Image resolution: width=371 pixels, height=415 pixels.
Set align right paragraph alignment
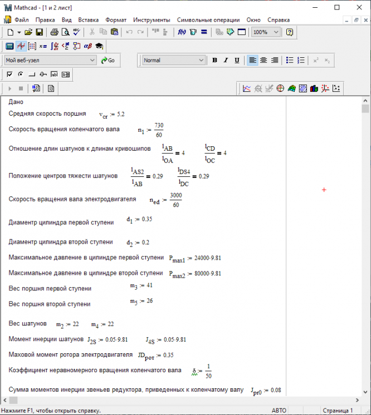coord(275,60)
